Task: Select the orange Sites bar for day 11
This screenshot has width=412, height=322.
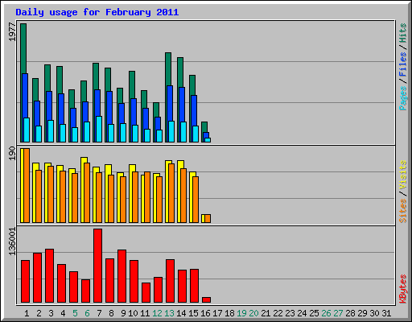Action: [147, 197]
